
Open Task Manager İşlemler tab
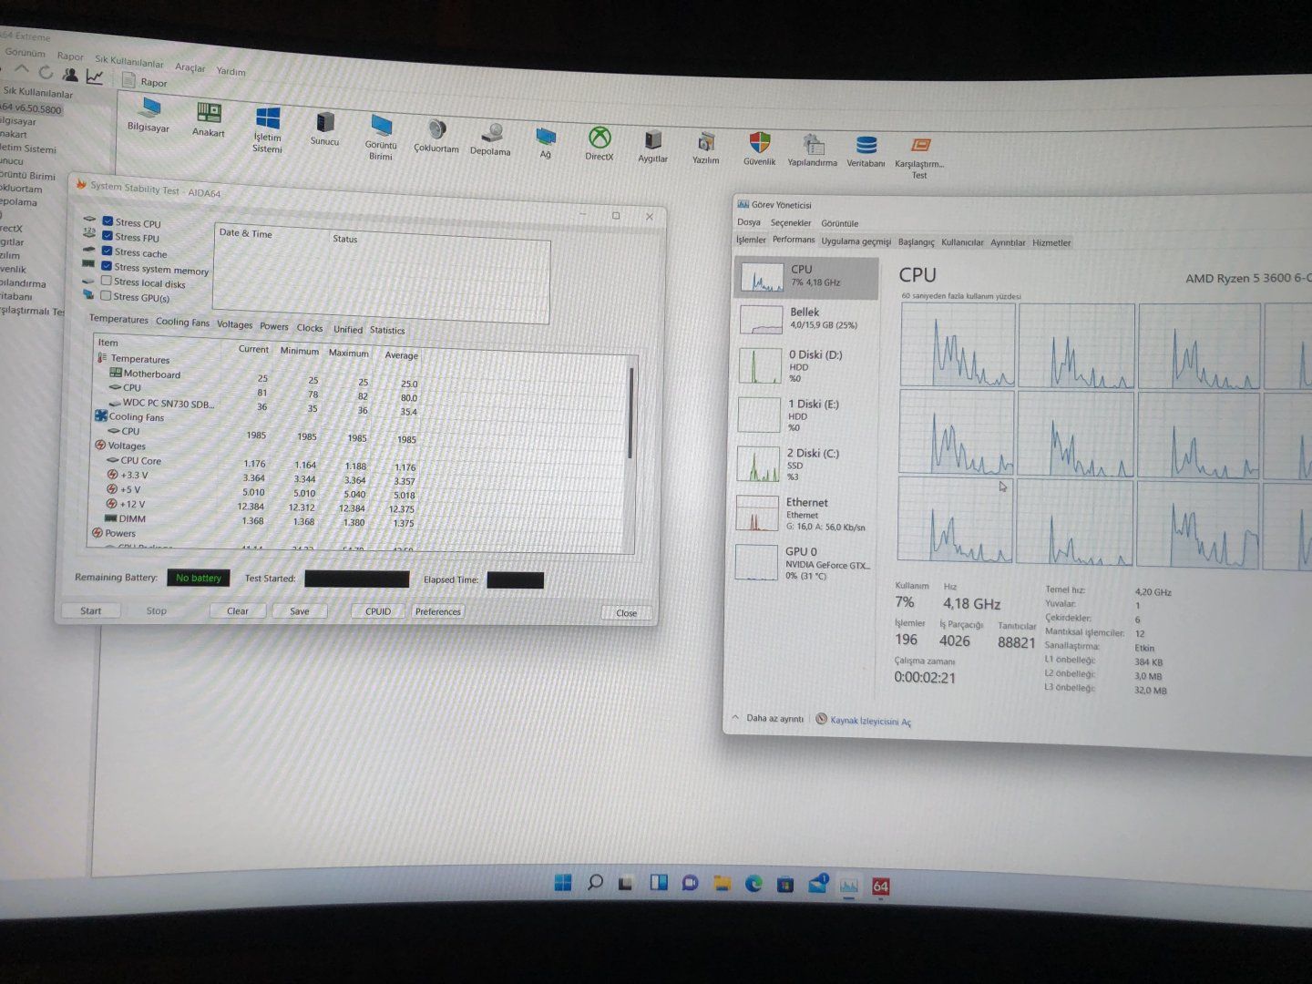tap(751, 240)
